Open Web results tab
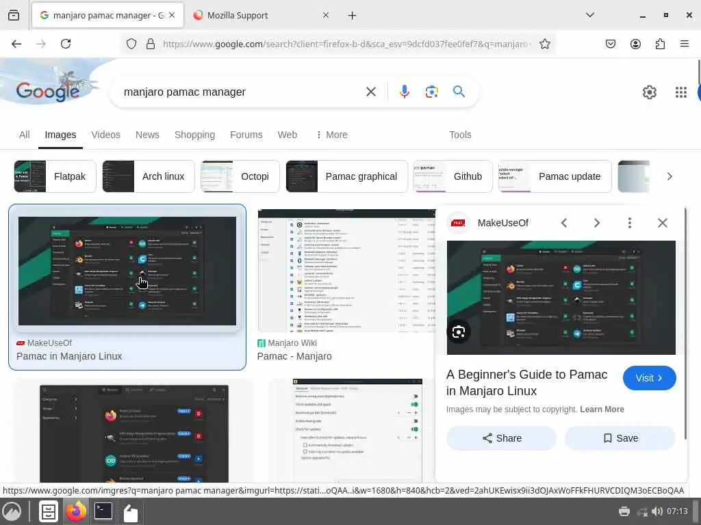Screen dimensions: 701x525 287,135
